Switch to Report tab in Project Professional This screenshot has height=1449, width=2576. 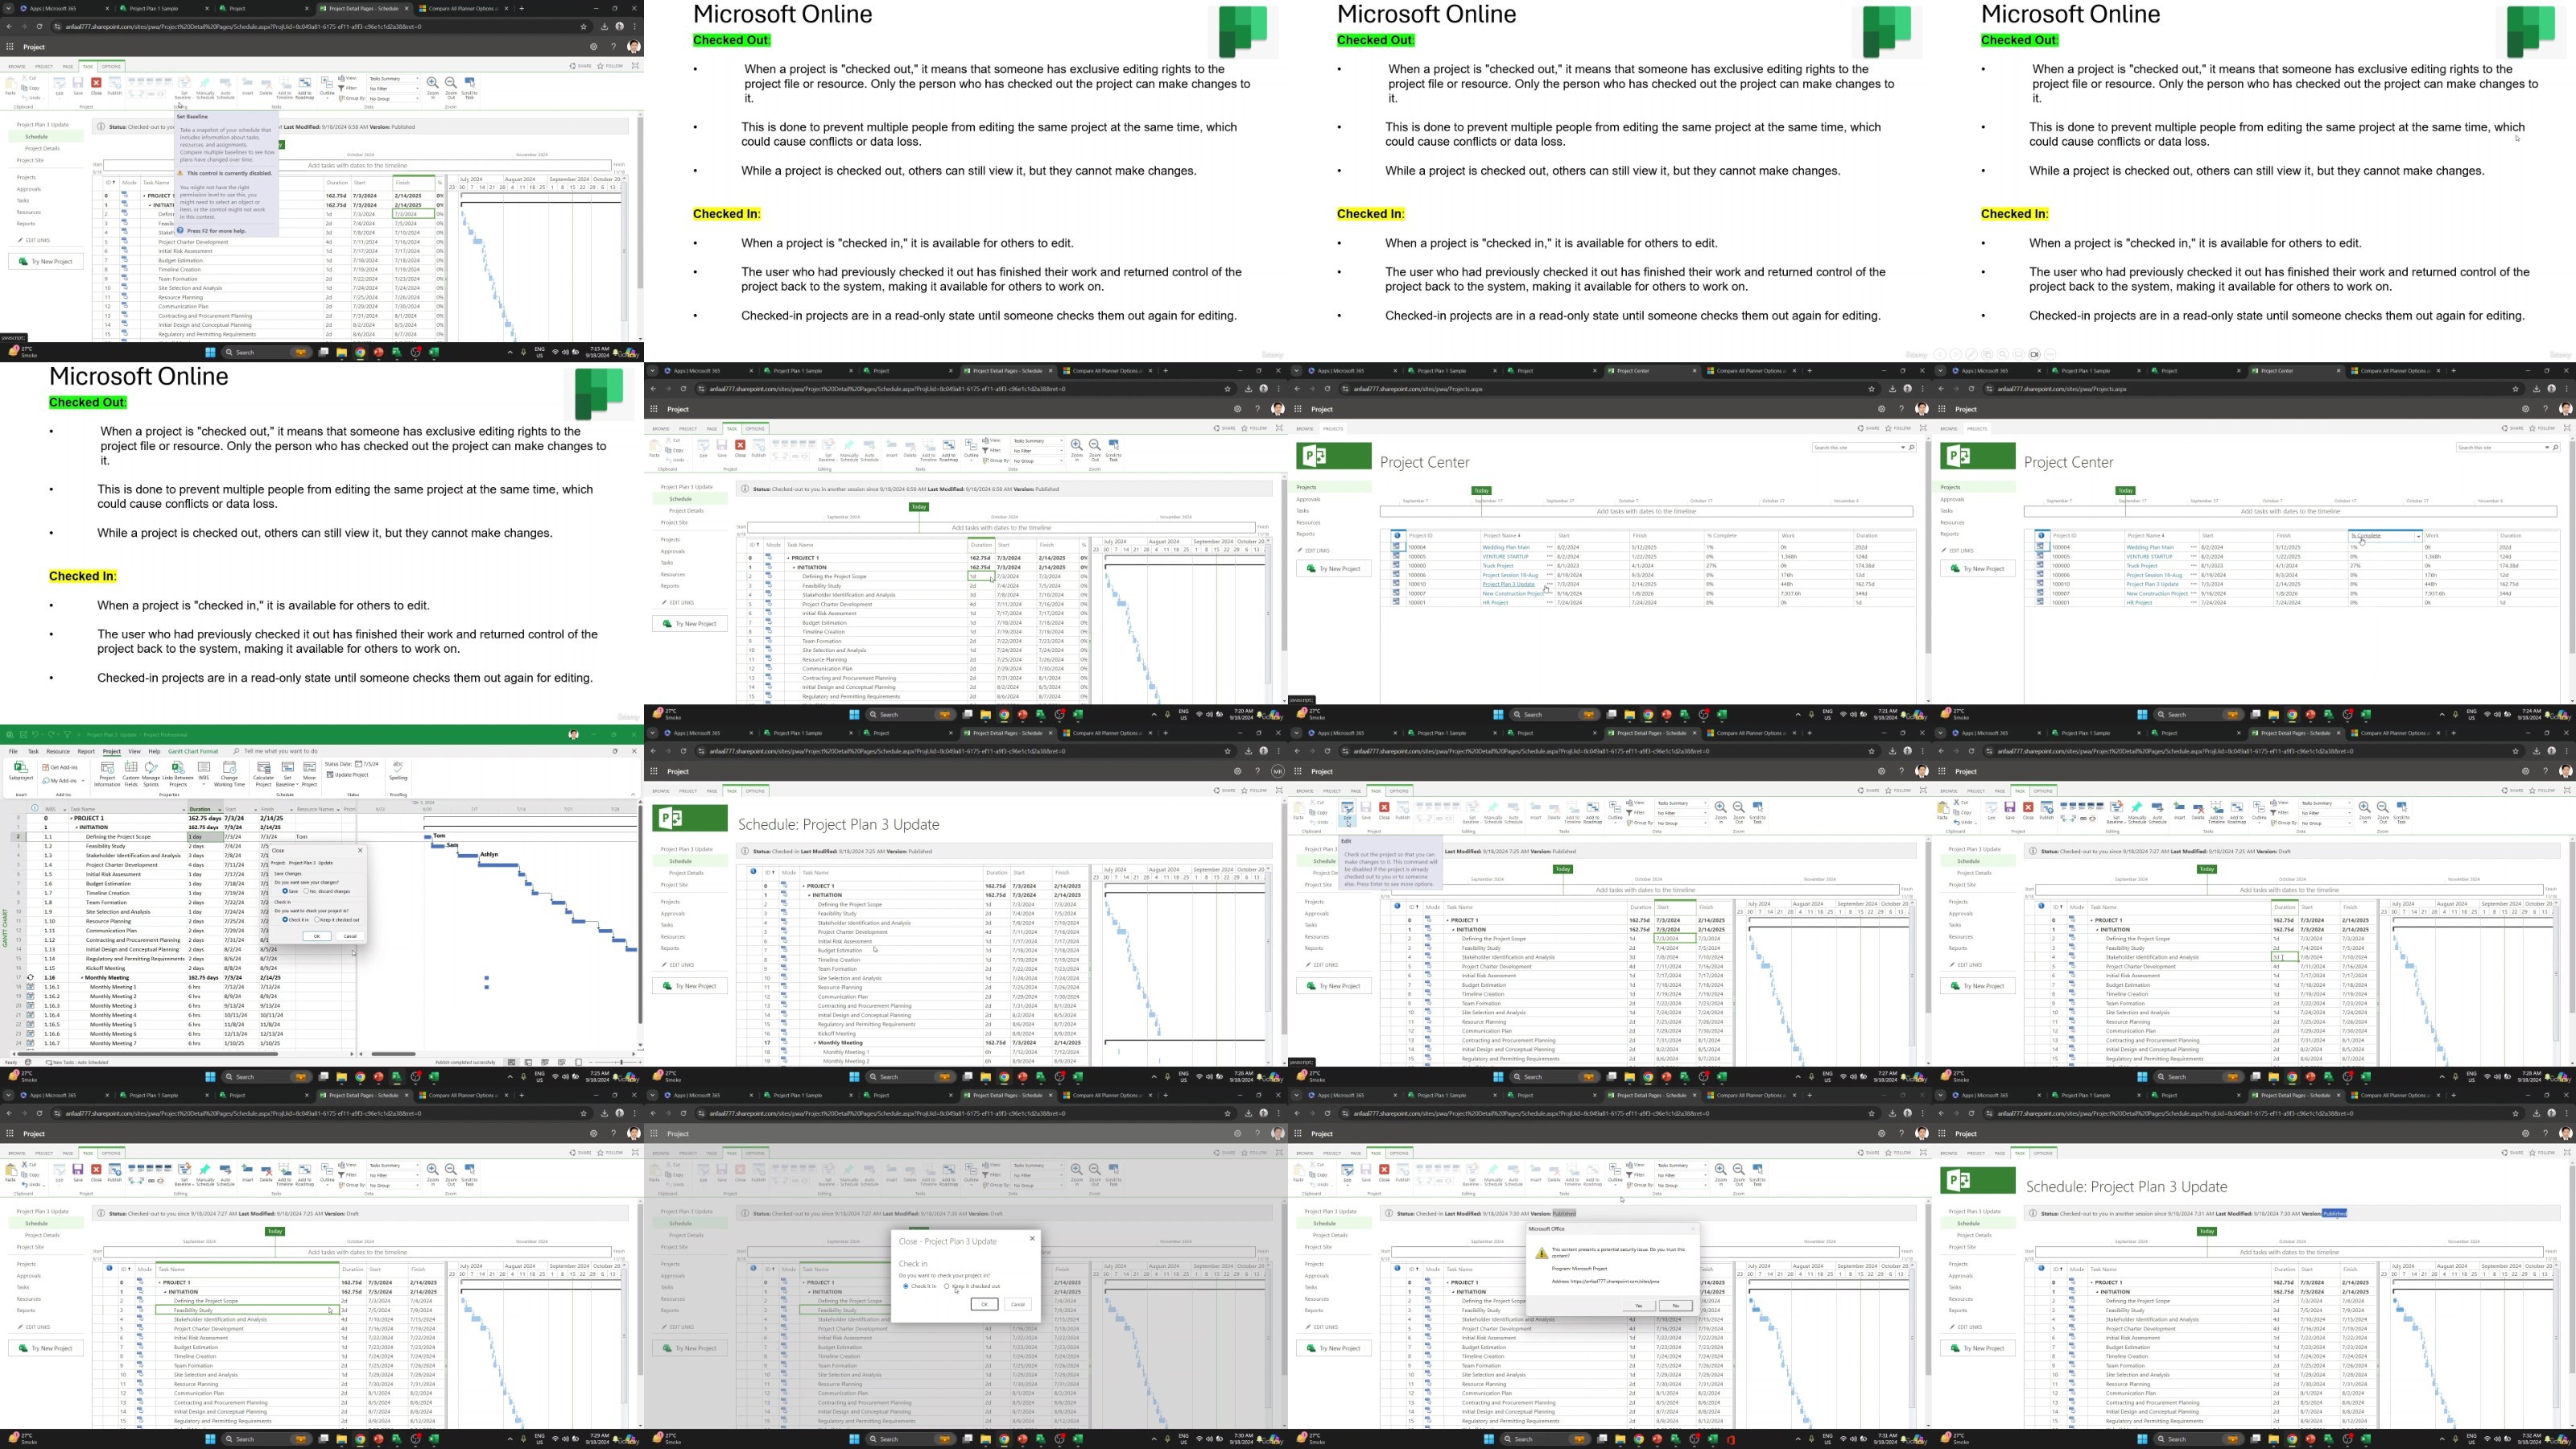(86, 751)
